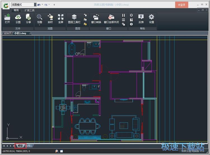This screenshot has height=155, width=210.
Task: Switch to the 起始页 start page tab
Action: [x=8, y=33]
